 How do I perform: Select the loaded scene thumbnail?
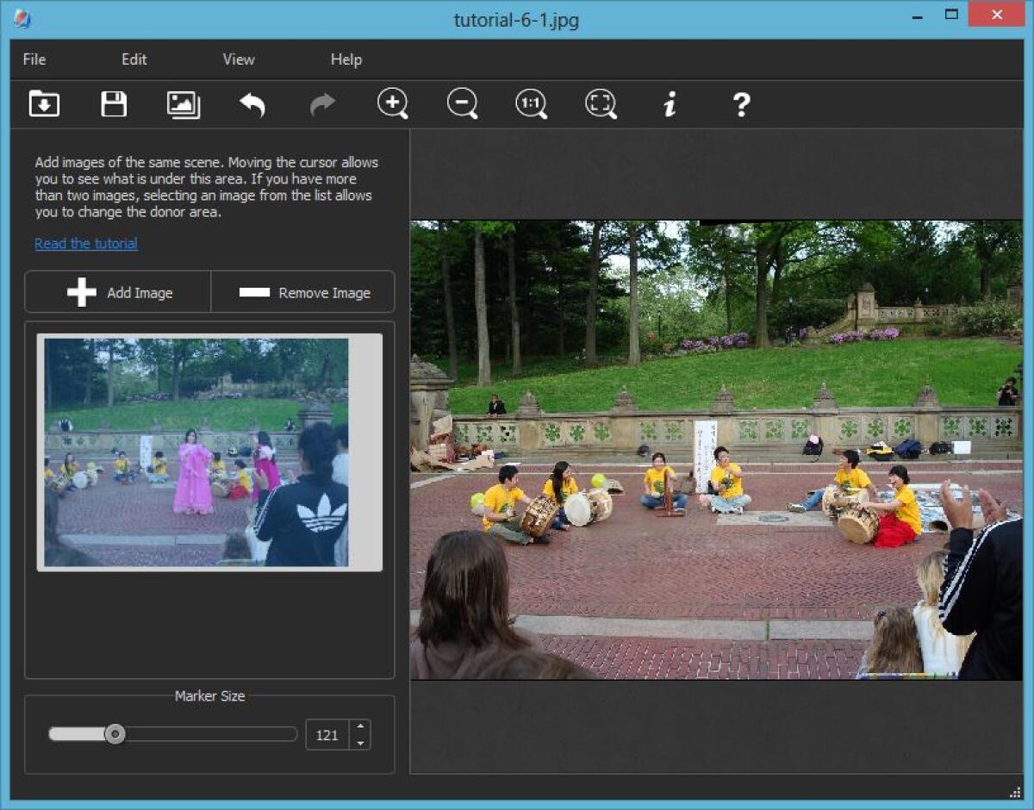coord(209,451)
